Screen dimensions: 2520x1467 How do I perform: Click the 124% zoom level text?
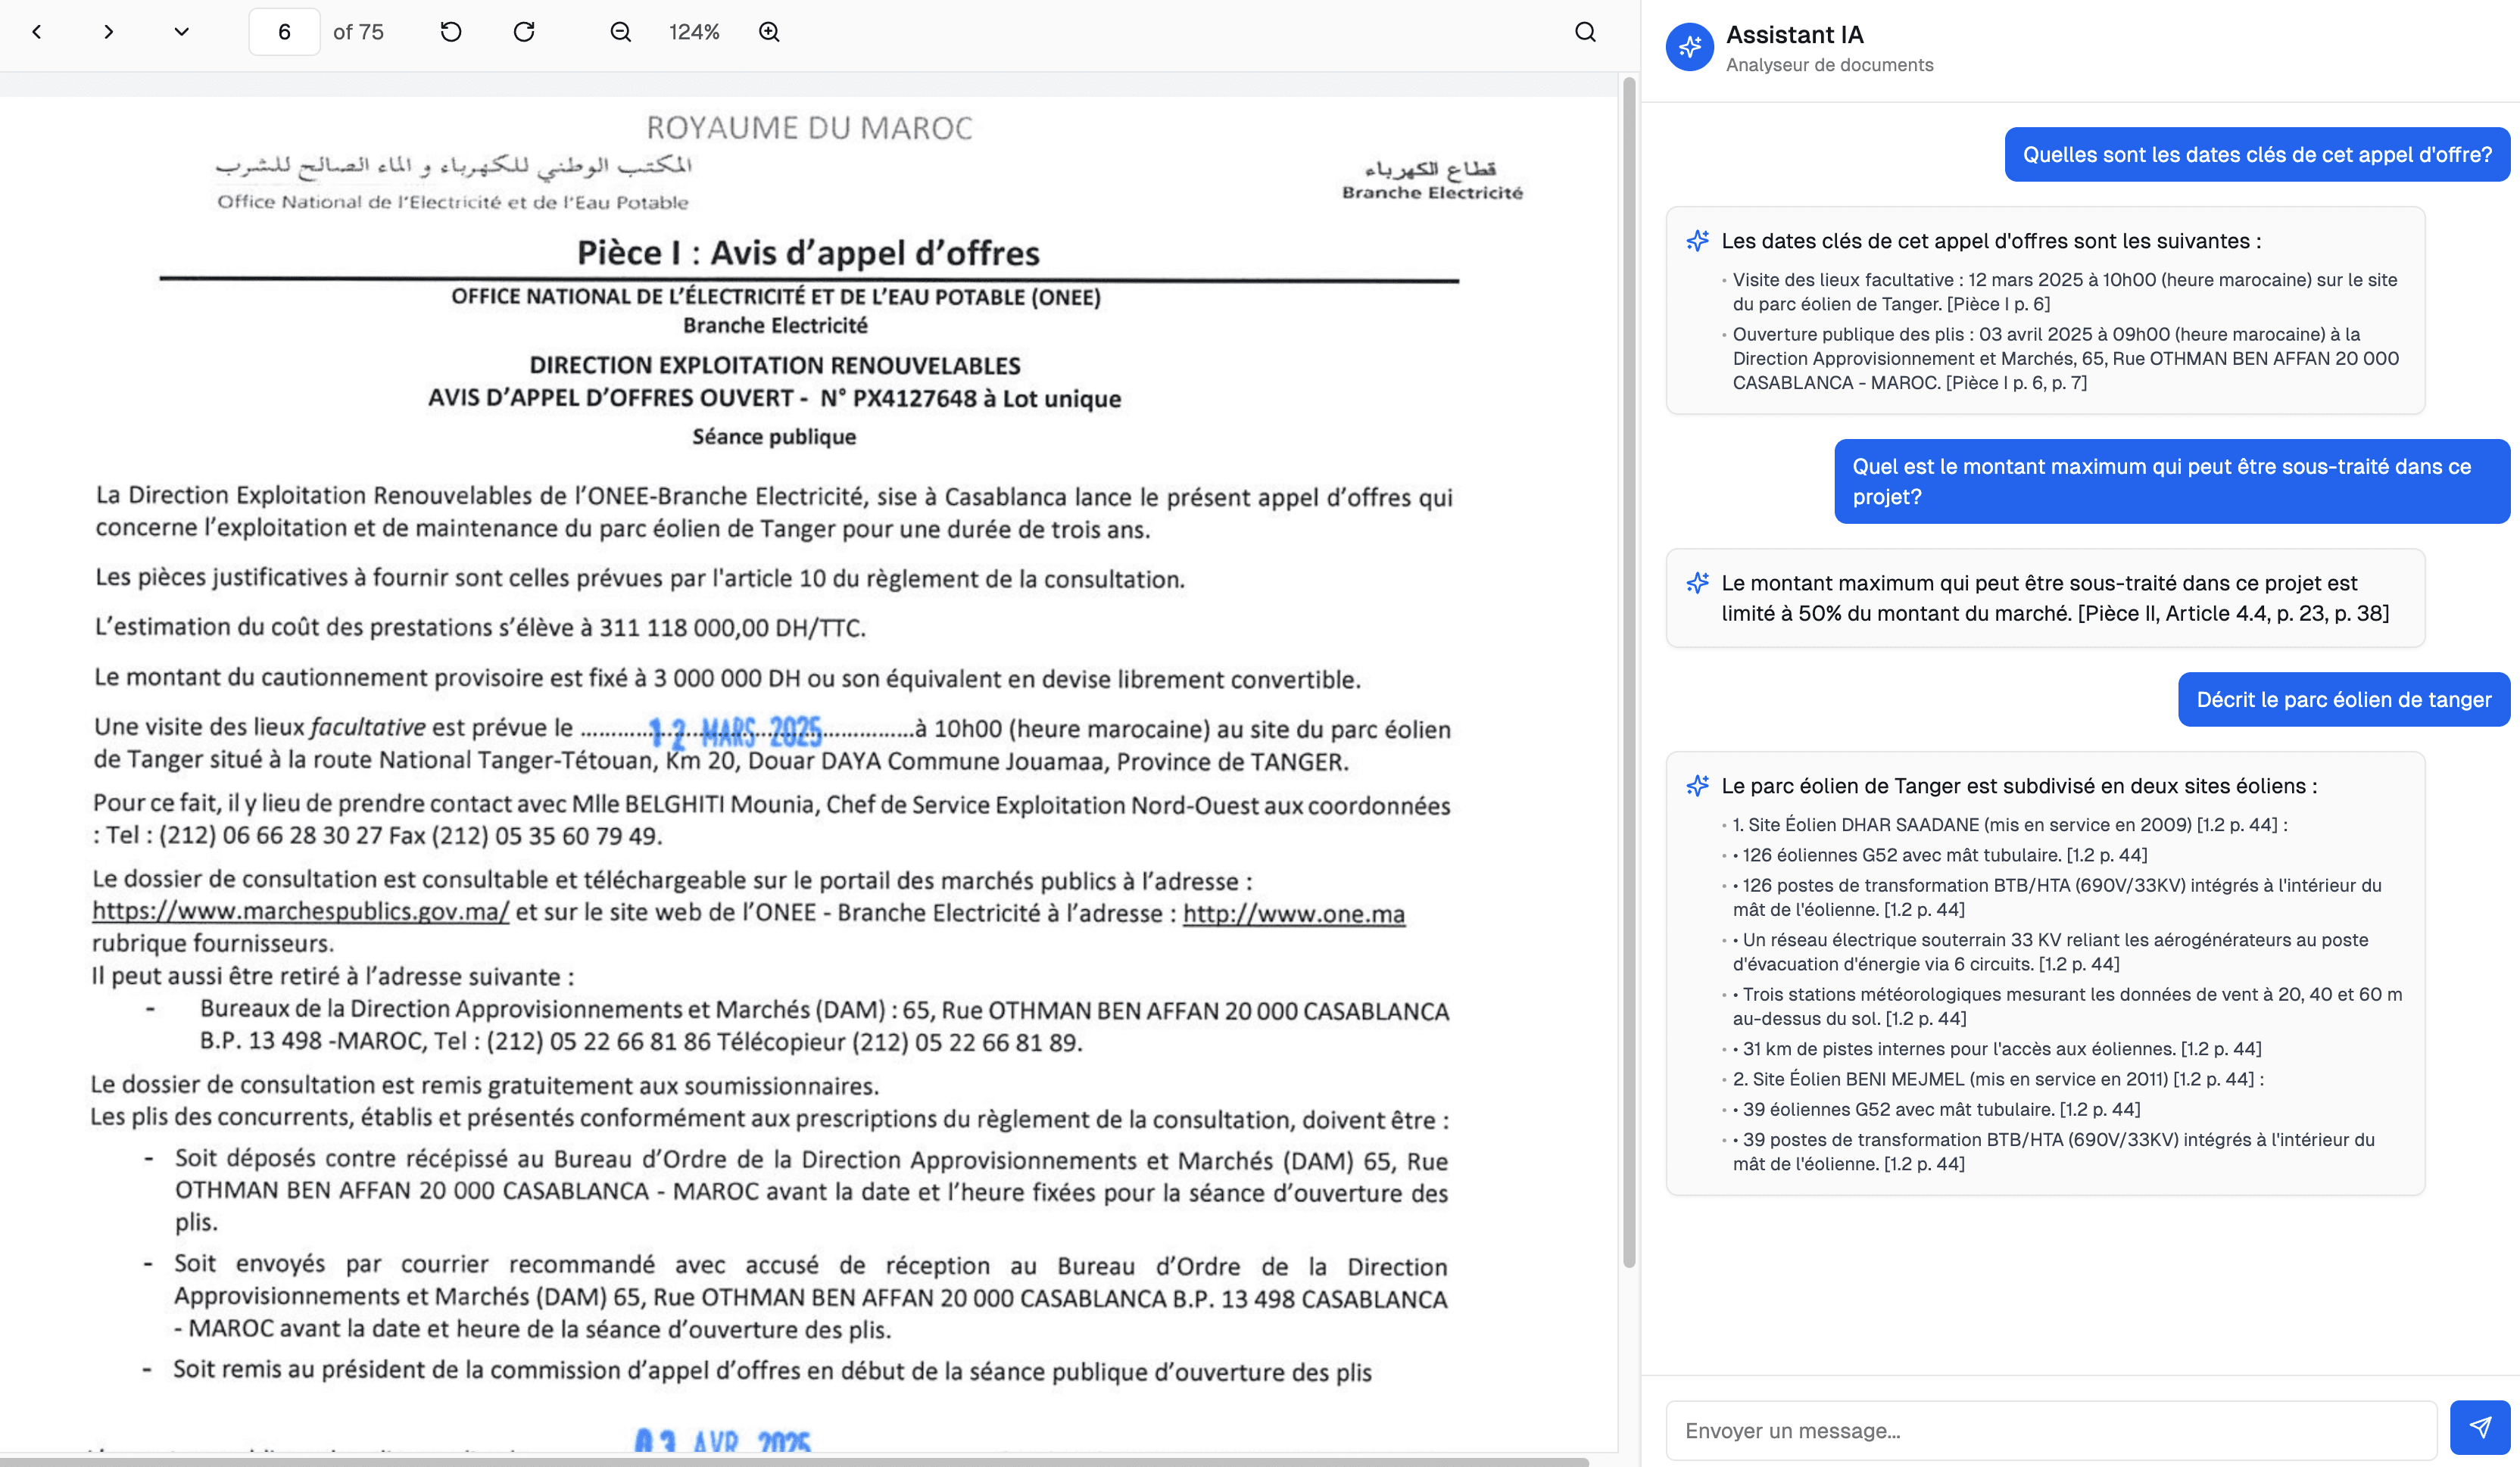click(x=694, y=32)
